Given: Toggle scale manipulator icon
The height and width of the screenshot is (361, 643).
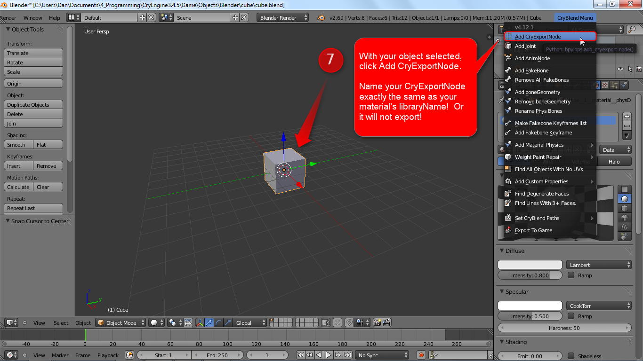Looking at the screenshot, I should 228,323.
